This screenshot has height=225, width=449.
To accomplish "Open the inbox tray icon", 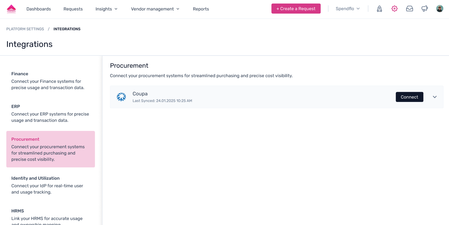I will [x=410, y=9].
